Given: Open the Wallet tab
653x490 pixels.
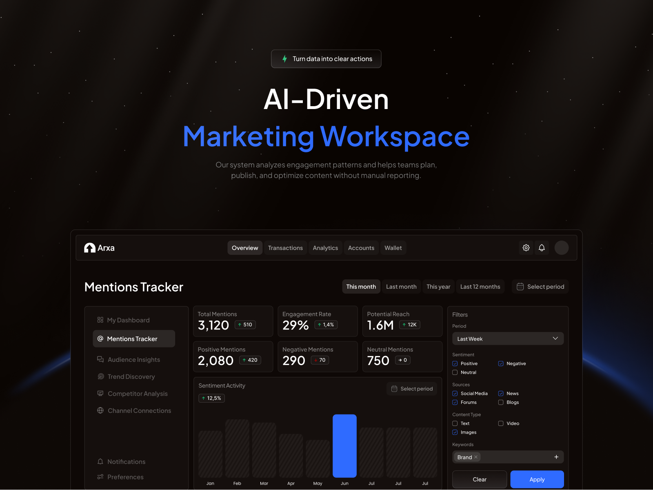Looking at the screenshot, I should (x=393, y=248).
